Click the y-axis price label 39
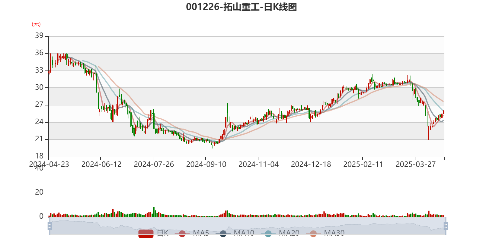Screen dimensions: 483x241 [x=39, y=36]
